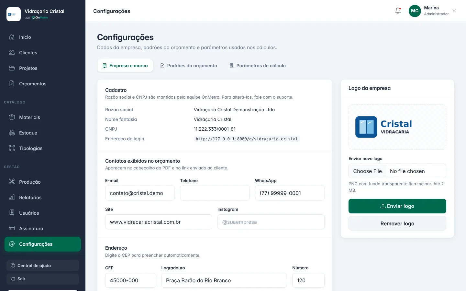Click the upload icon on Enviar logo
This screenshot has height=291, width=466.
tap(383, 206)
